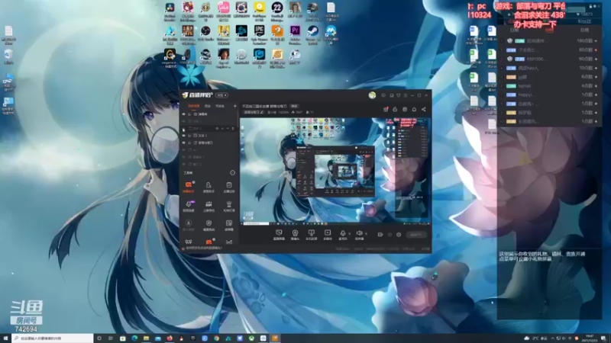The image size is (611, 343).
Task: Open the gift box icon with red dot
Action: point(386,109)
